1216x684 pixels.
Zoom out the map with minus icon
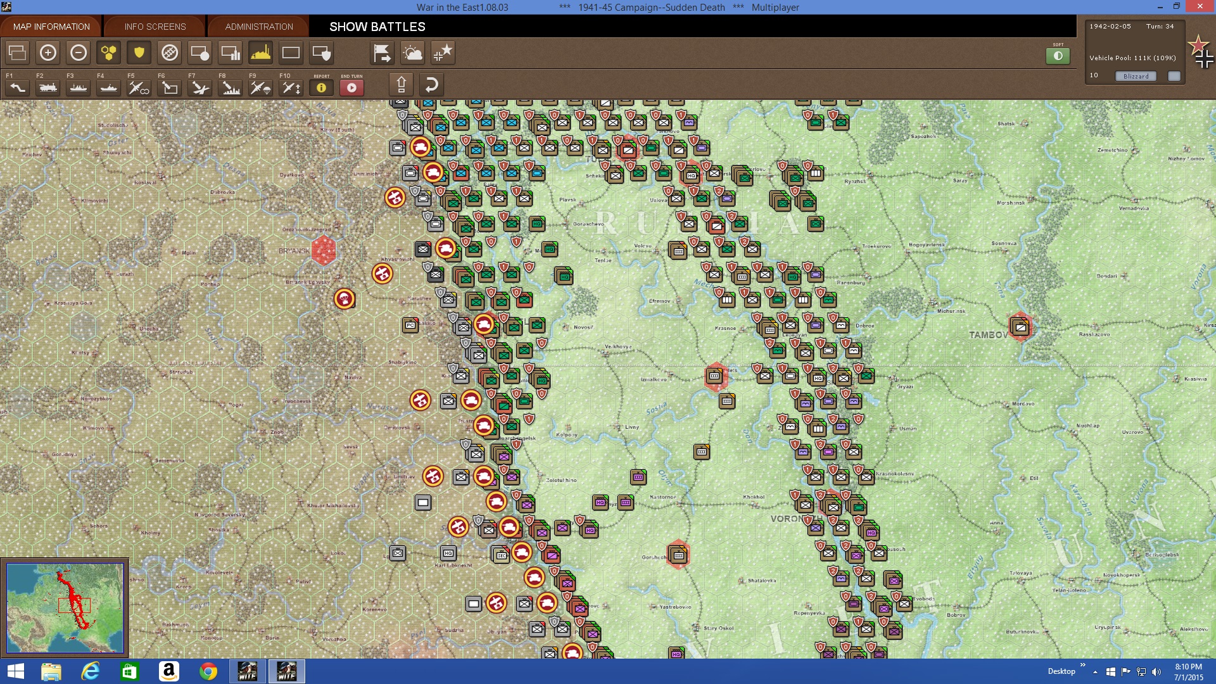(x=79, y=53)
